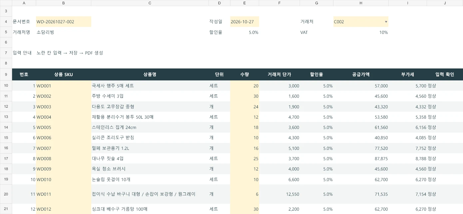The width and height of the screenshot is (463, 214).
Task: Select column A header
Action: point(24,3)
